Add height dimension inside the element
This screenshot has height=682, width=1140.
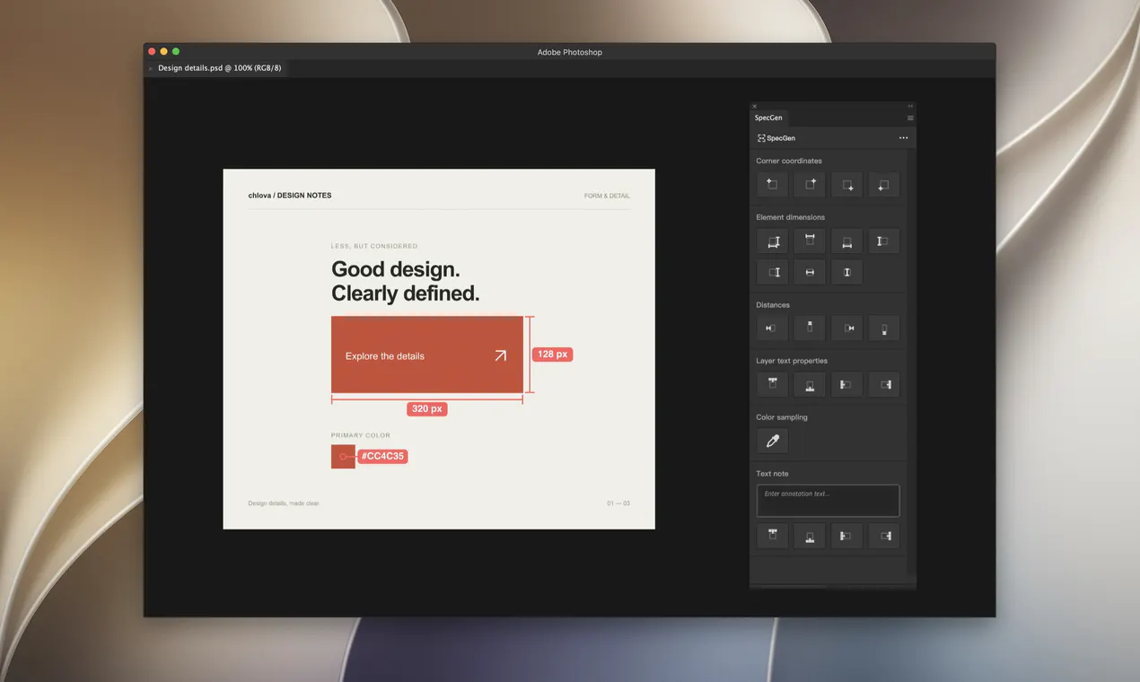846,272
